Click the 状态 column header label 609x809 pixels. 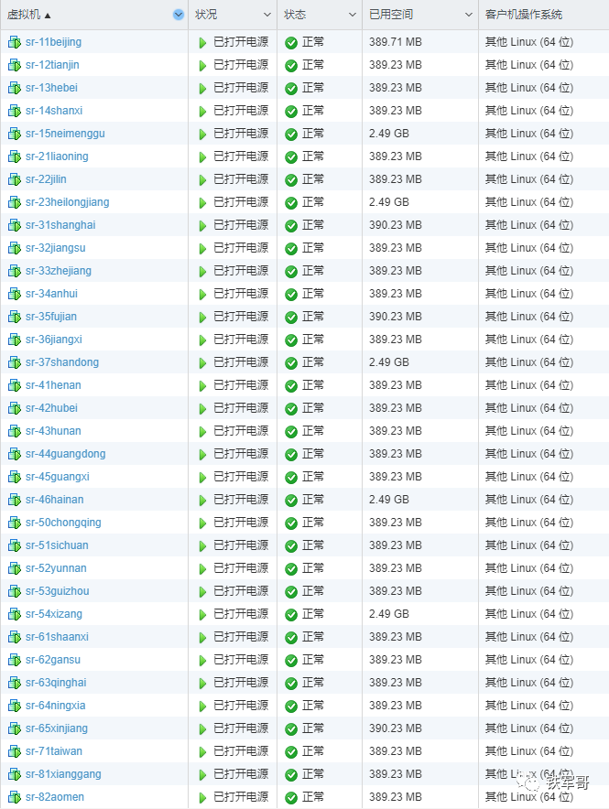[295, 15]
